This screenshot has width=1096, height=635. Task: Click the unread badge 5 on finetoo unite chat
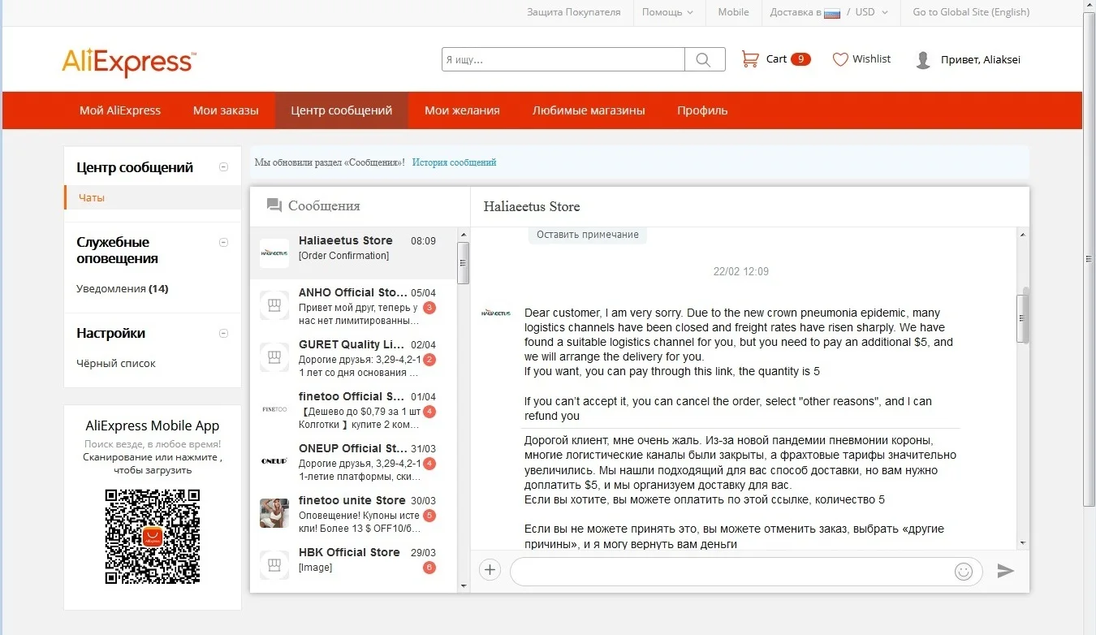coord(429,516)
